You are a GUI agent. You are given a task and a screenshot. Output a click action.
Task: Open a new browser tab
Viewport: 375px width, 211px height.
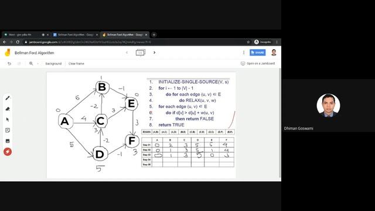154,35
